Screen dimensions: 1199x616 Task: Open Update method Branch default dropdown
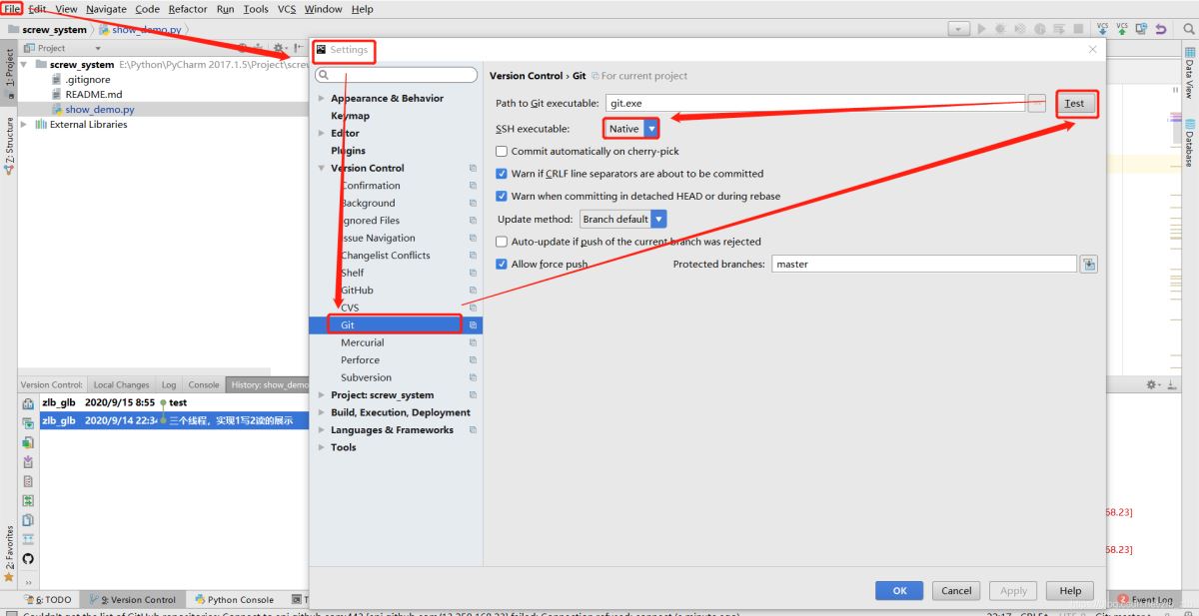pyautogui.click(x=622, y=219)
